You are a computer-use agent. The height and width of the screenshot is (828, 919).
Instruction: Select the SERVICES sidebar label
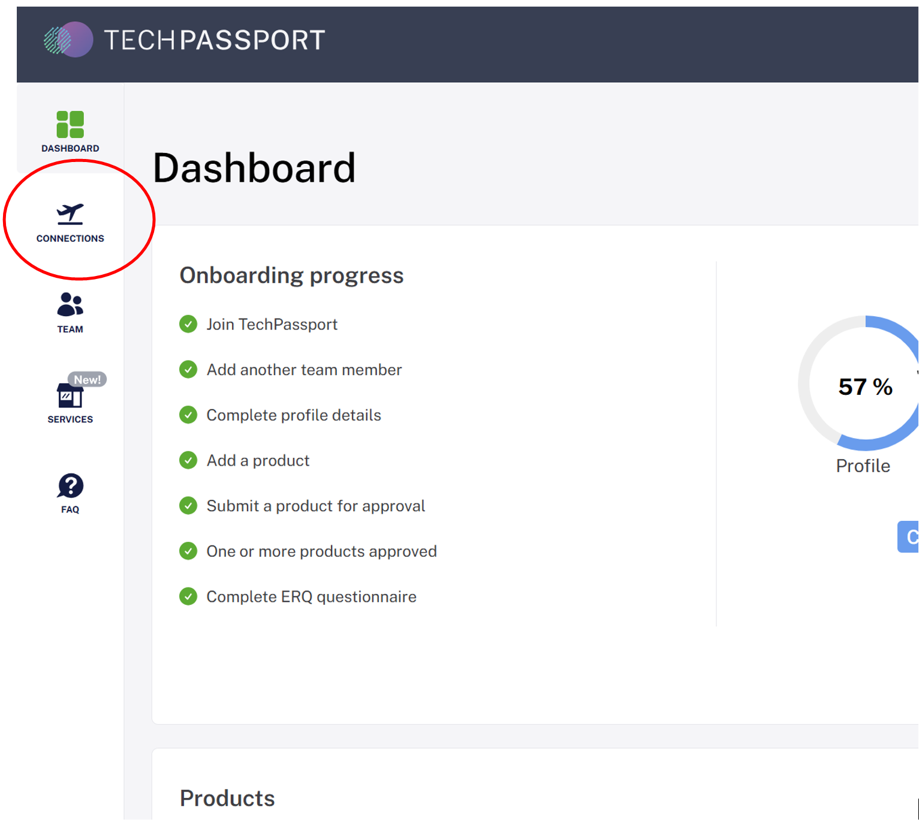click(70, 419)
